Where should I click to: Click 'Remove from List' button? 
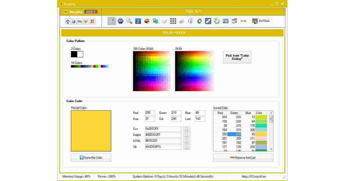pyautogui.click(x=243, y=158)
